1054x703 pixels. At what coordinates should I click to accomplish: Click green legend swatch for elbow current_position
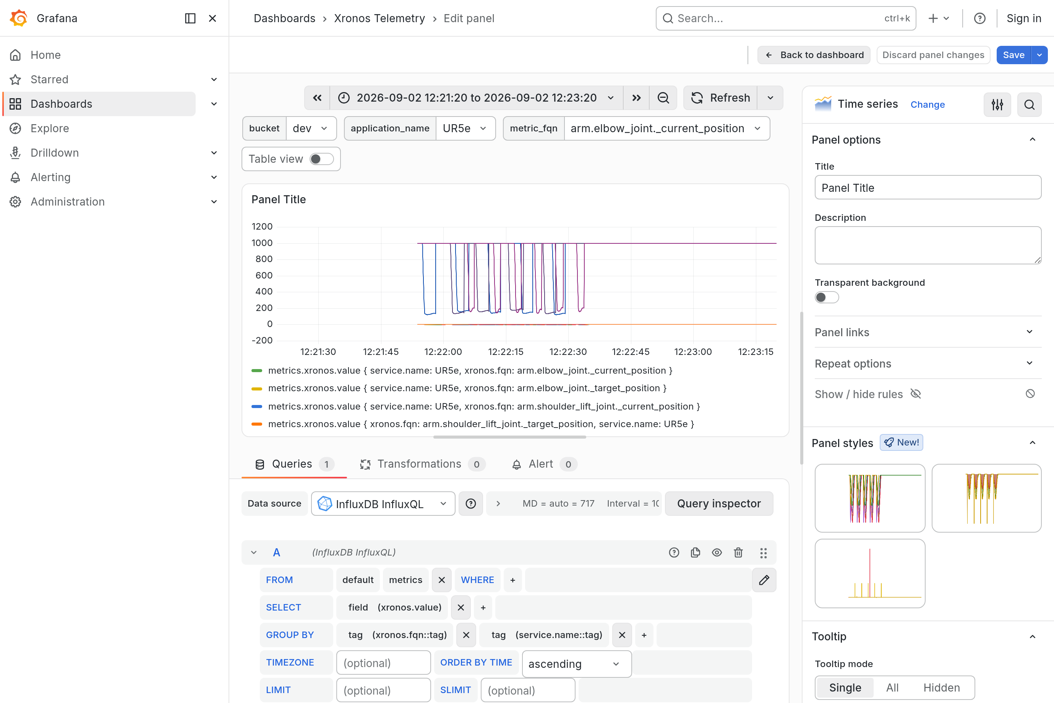point(257,371)
